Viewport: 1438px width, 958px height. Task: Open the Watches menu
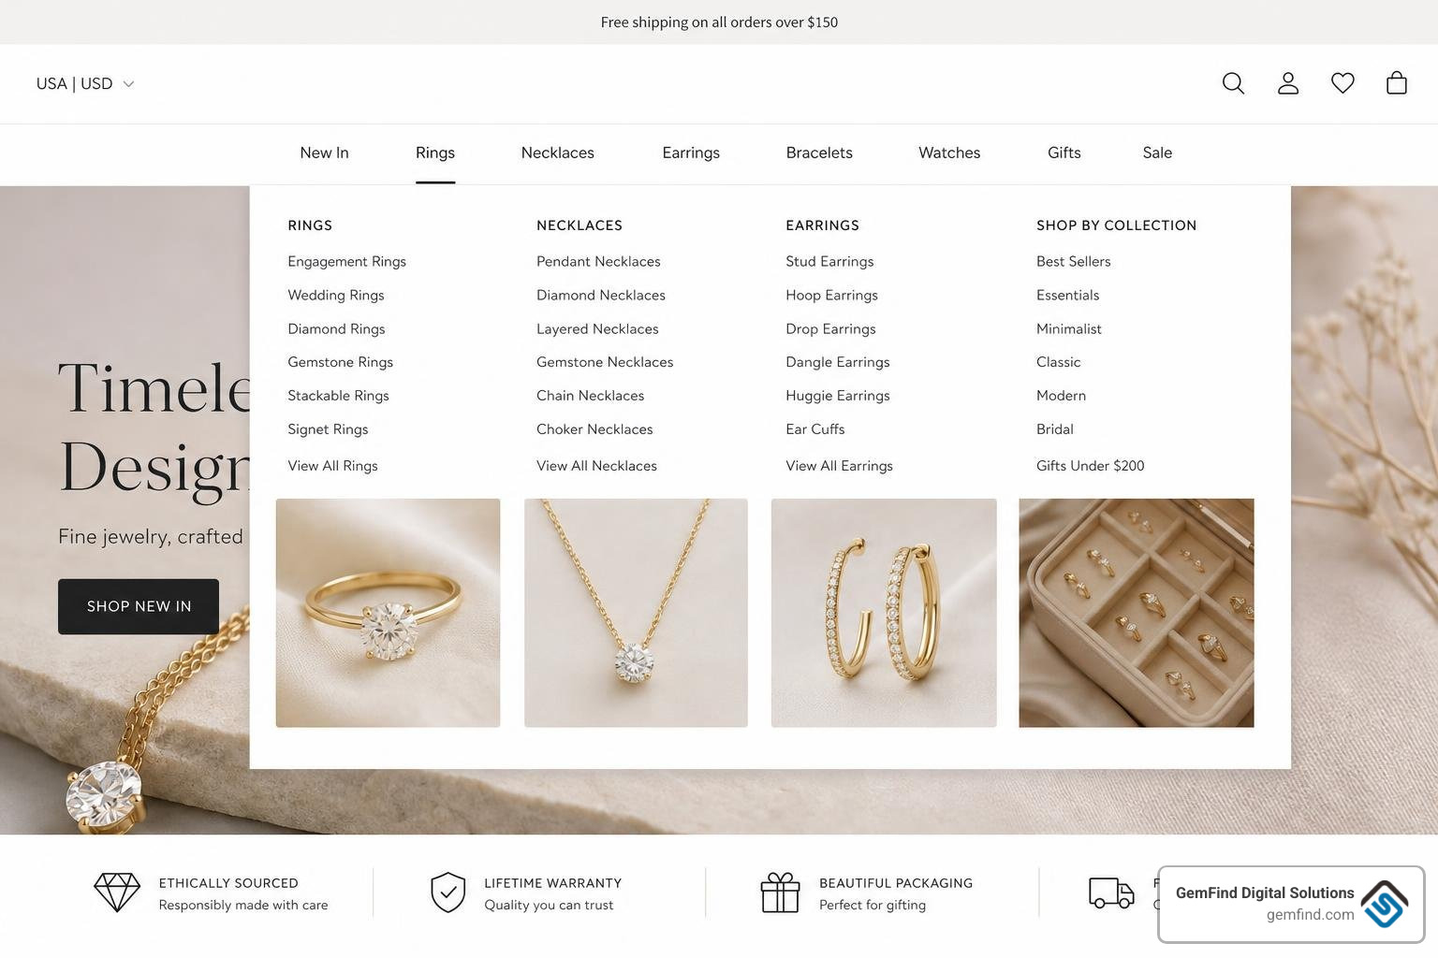click(949, 152)
